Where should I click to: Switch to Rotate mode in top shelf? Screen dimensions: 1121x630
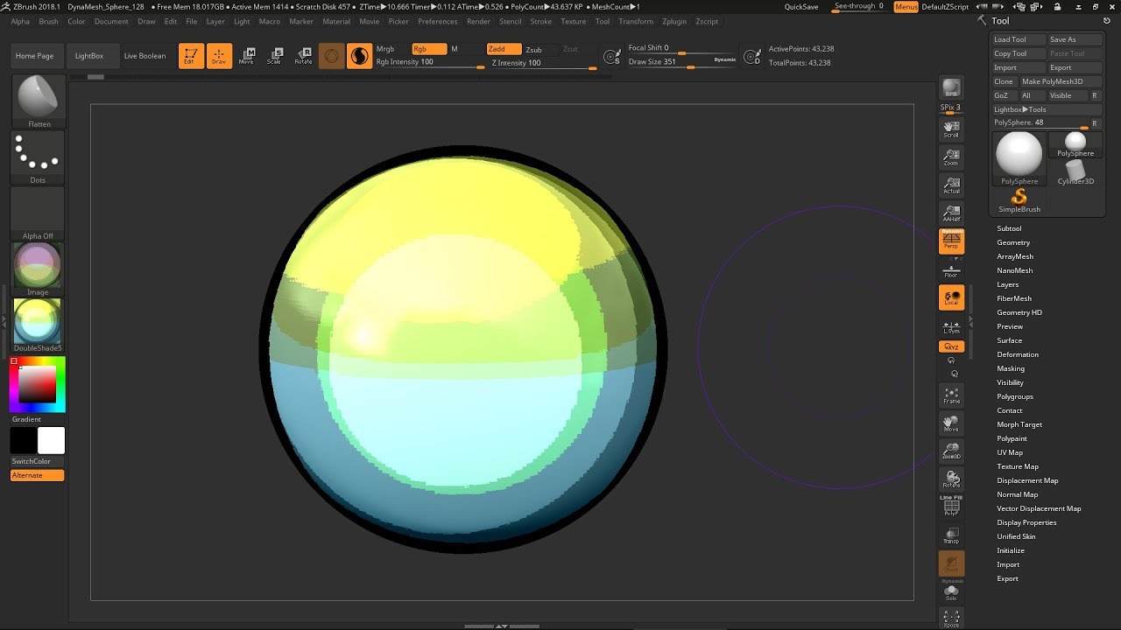coord(303,56)
